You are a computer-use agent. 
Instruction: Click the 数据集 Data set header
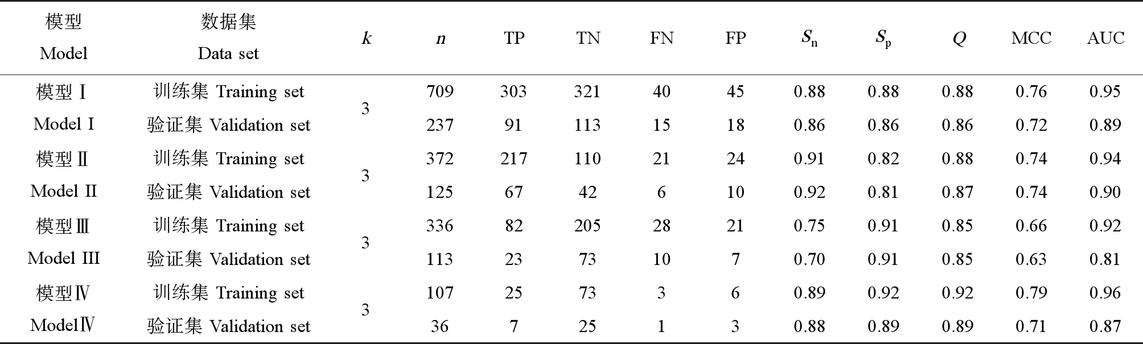pyautogui.click(x=228, y=38)
